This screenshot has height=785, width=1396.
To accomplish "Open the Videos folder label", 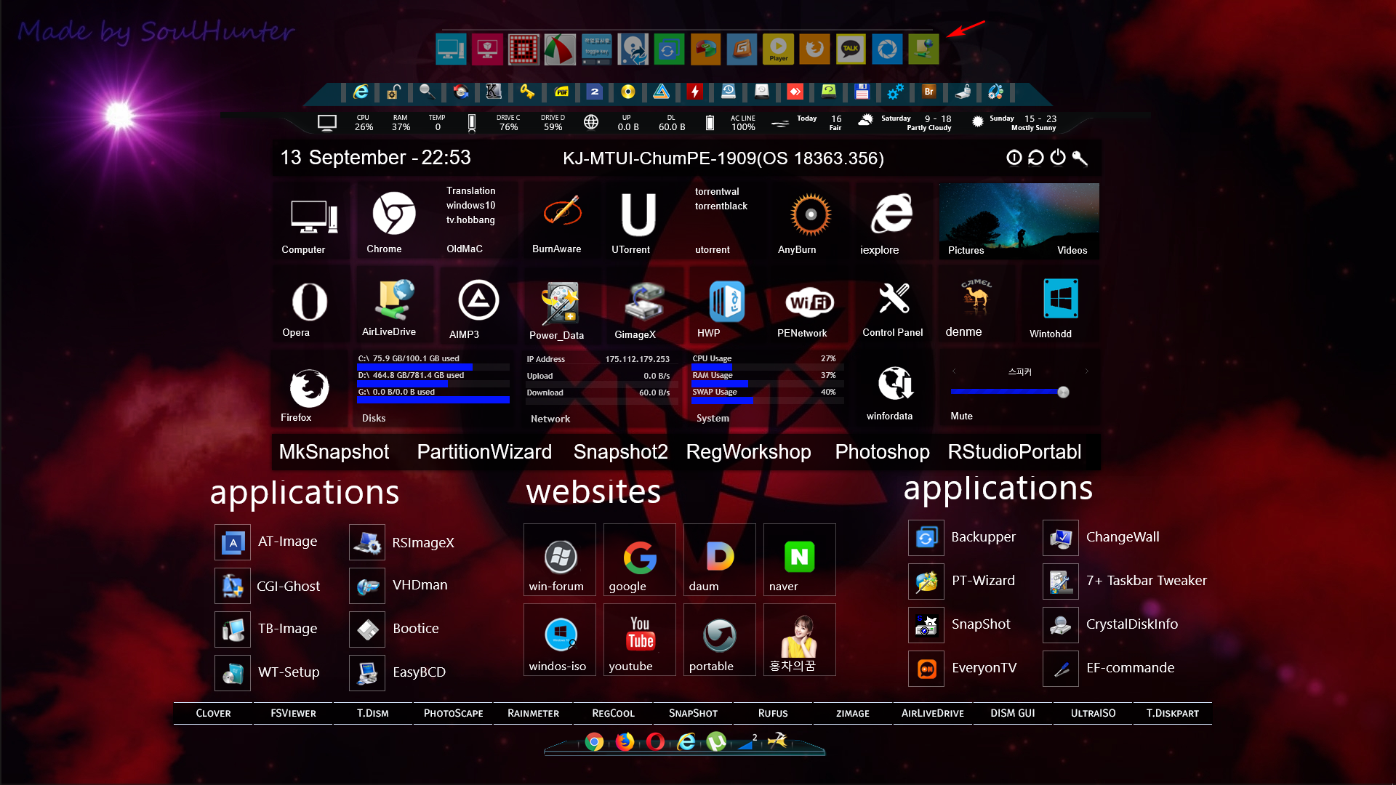I will click(x=1072, y=250).
